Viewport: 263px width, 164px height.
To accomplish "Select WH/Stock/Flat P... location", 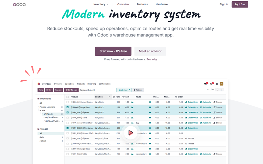I will pyautogui.click(x=52, y=121).
